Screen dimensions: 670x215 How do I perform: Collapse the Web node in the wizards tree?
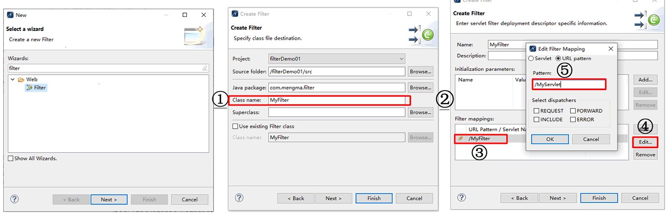coord(13,79)
